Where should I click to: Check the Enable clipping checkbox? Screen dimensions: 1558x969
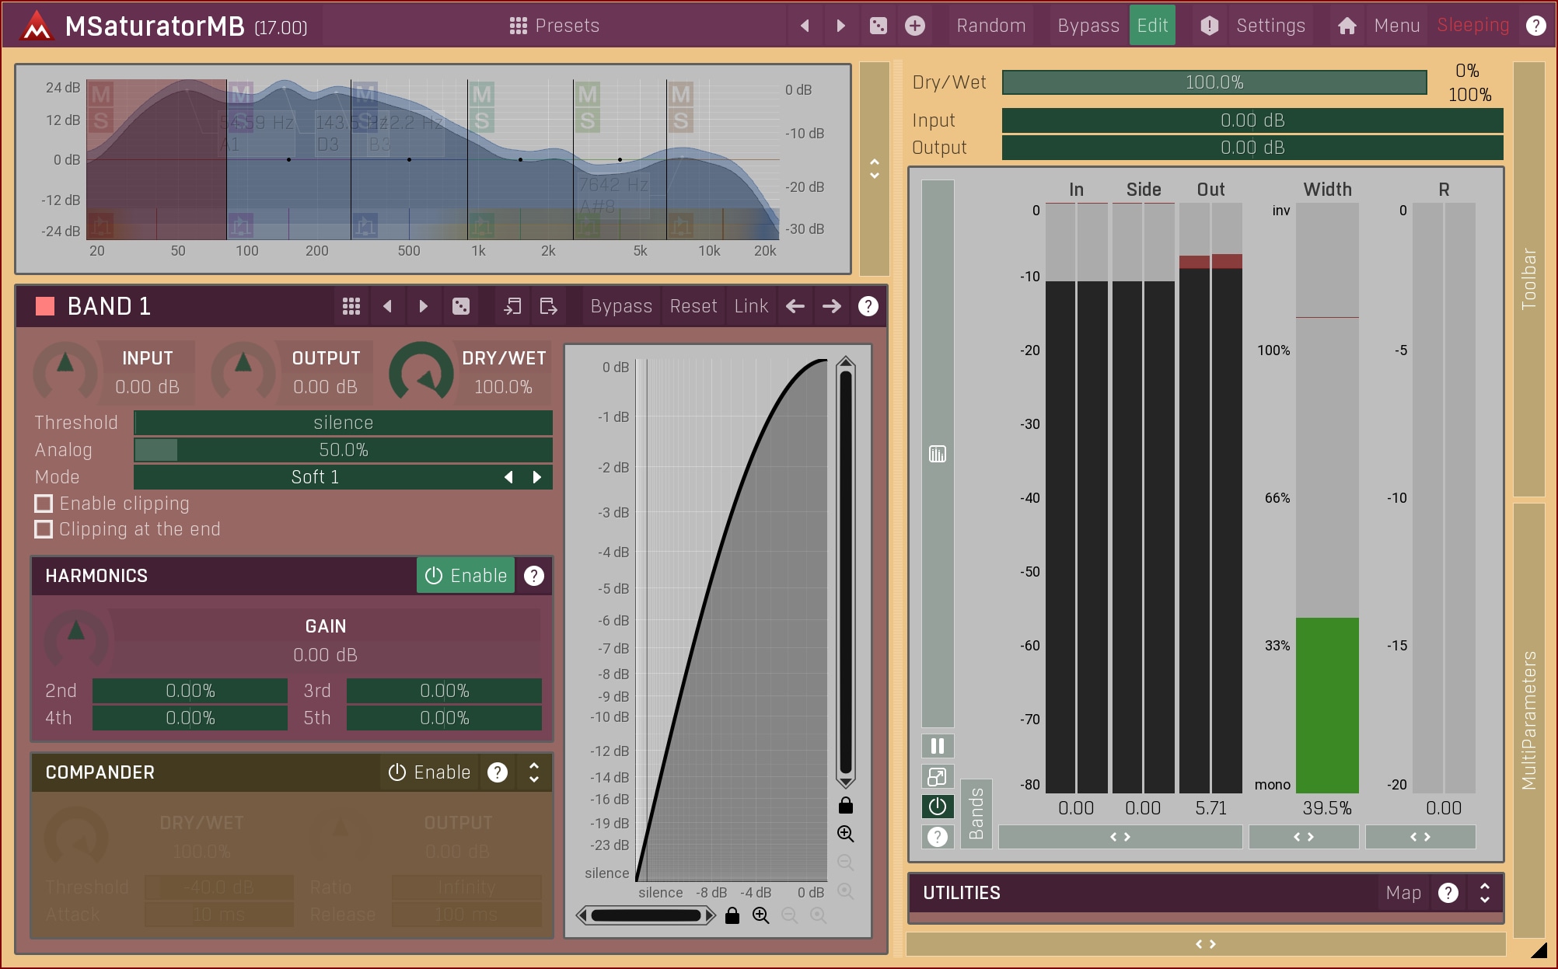pyautogui.click(x=44, y=504)
